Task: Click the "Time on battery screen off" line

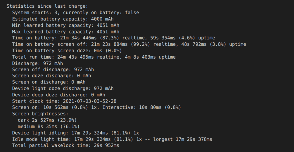Action: pos(129,44)
